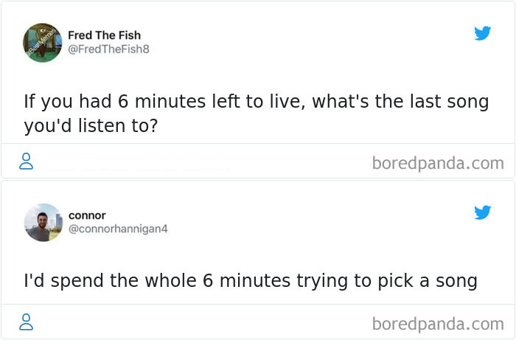Select the tweet text about 6 minutes left to live

(256, 114)
